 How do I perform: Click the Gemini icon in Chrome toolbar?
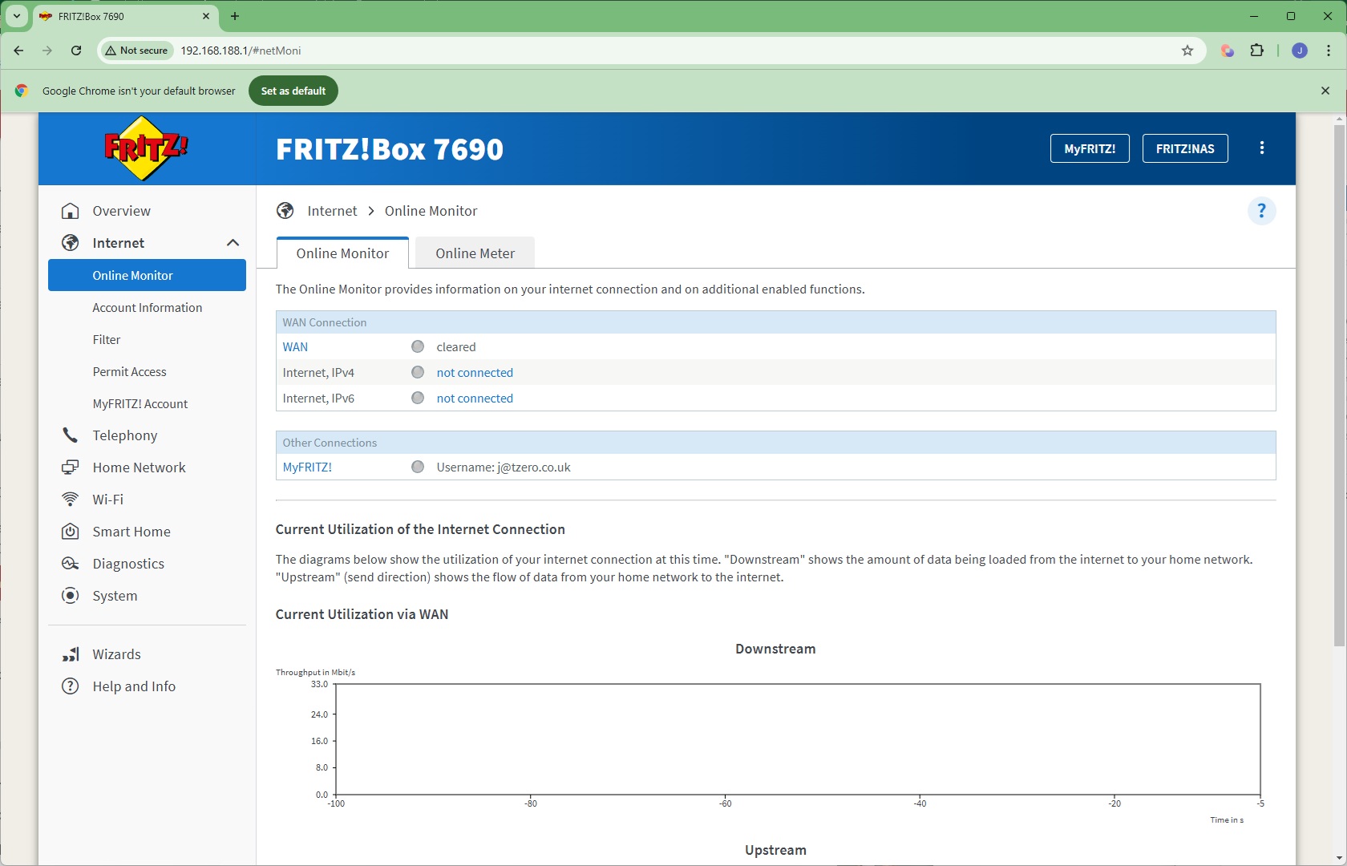click(x=1228, y=51)
